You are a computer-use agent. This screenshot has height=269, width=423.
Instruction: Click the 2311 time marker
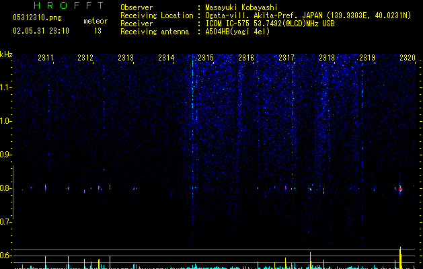pos(46,58)
